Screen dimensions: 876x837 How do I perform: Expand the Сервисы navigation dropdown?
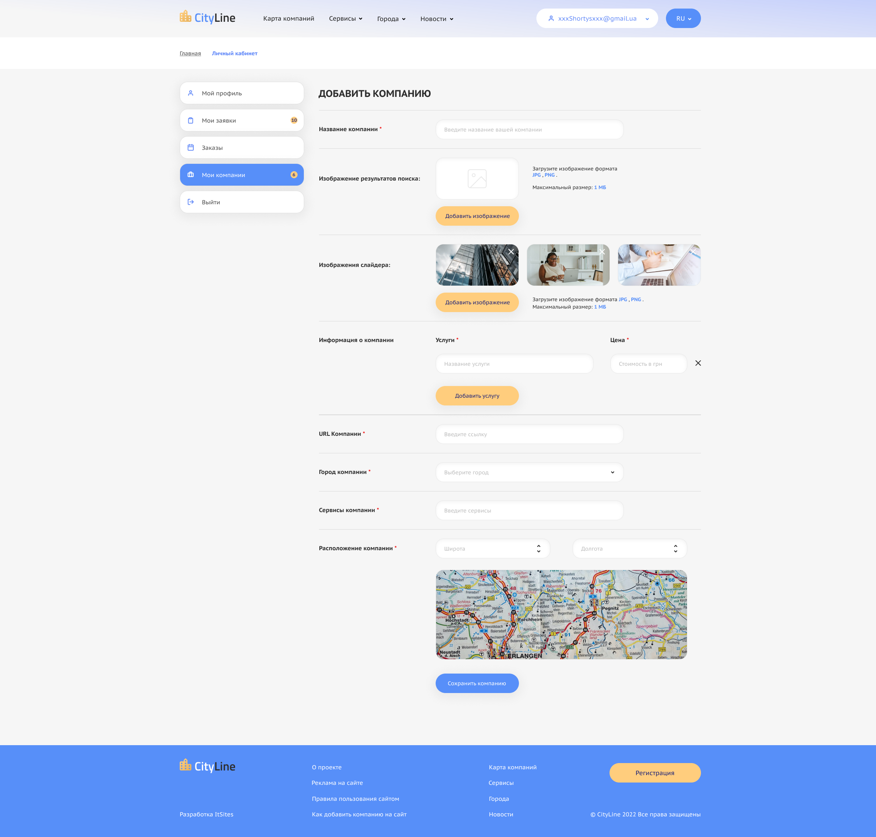(346, 18)
